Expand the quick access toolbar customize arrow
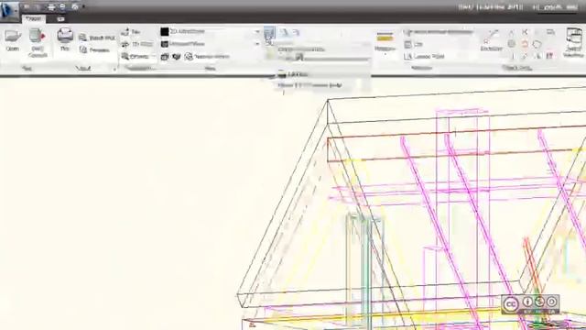 83,6
